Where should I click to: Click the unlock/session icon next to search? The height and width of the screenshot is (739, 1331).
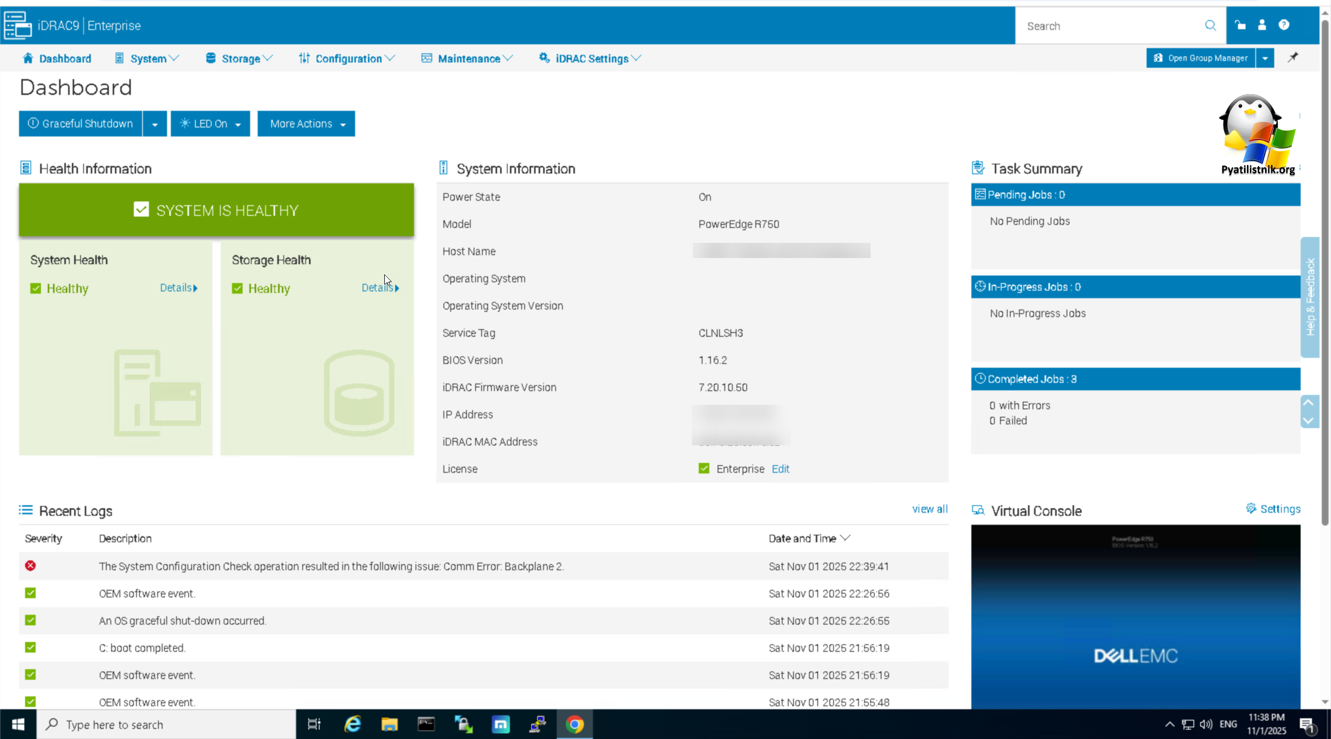point(1240,25)
